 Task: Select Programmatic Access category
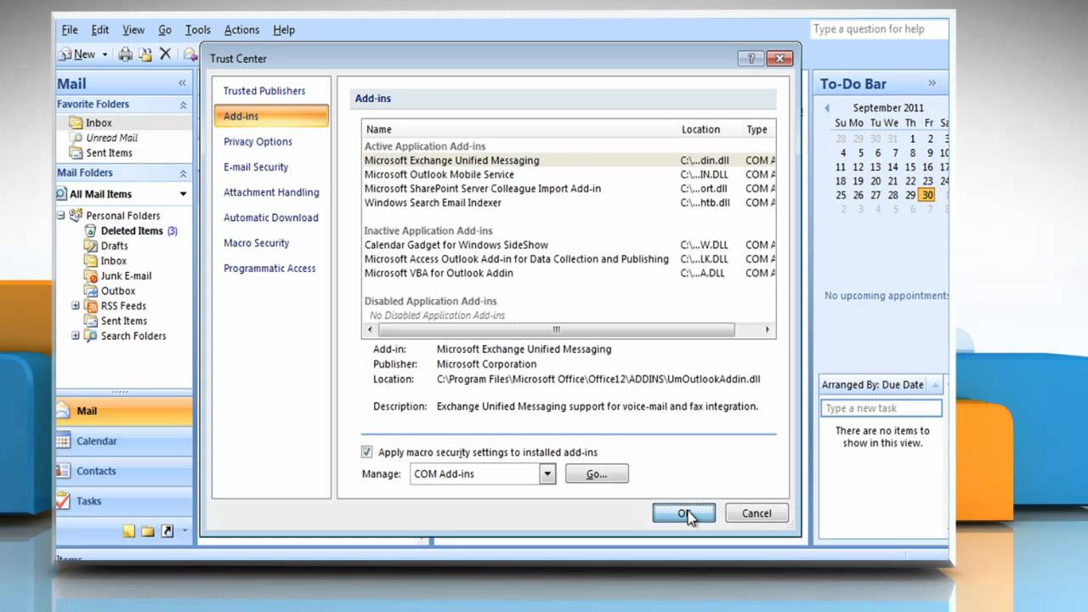click(269, 269)
